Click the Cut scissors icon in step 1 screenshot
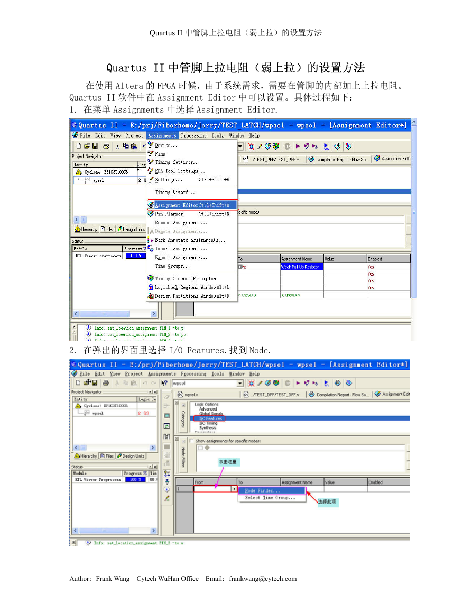Viewport: 472px width, 611px height. coord(117,146)
